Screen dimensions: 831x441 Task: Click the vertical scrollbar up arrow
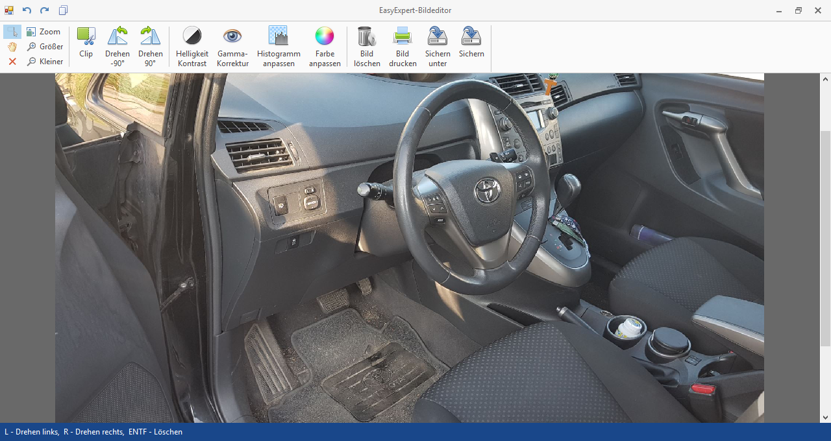(826, 78)
